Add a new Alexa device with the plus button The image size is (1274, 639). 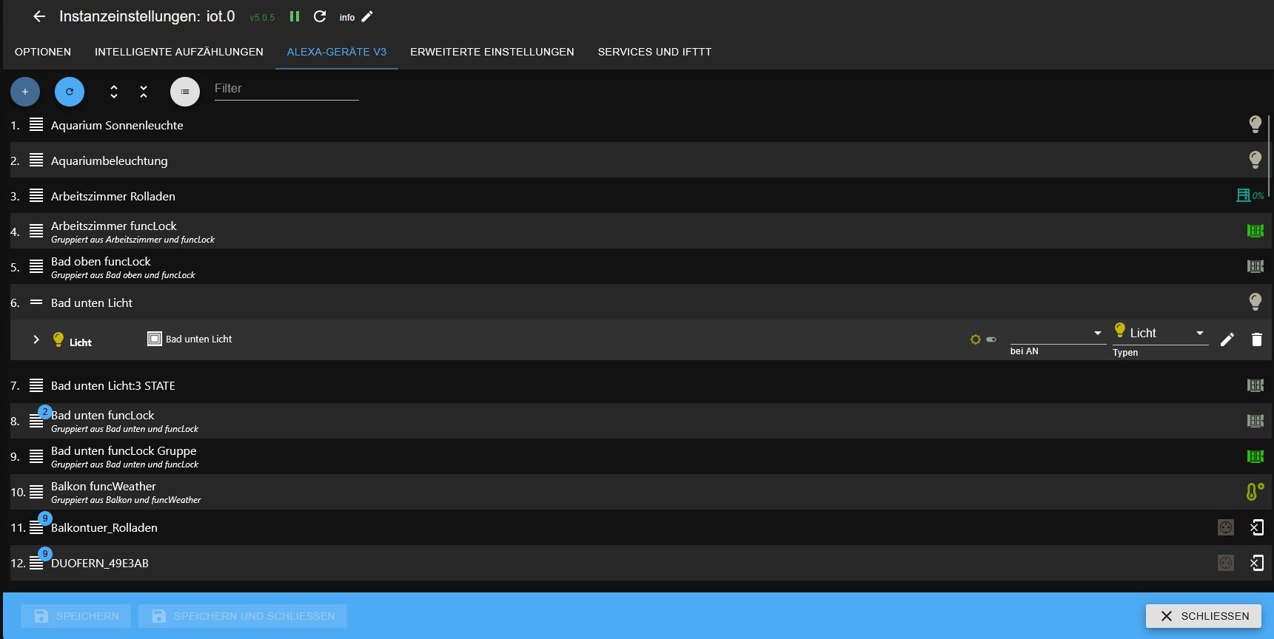(25, 92)
